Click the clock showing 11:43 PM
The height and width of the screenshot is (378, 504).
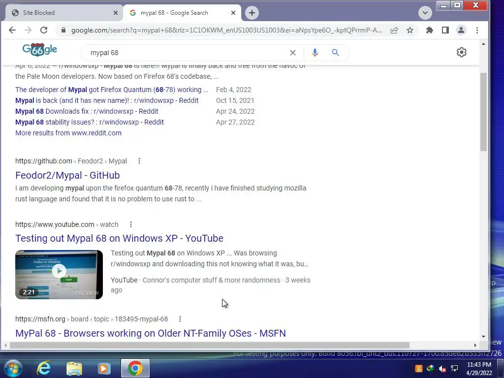[479, 369]
